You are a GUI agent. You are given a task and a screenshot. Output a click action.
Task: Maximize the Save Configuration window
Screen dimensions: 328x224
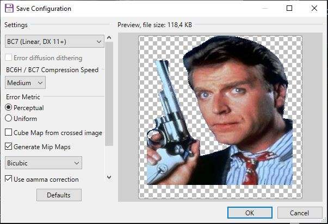click(x=289, y=8)
